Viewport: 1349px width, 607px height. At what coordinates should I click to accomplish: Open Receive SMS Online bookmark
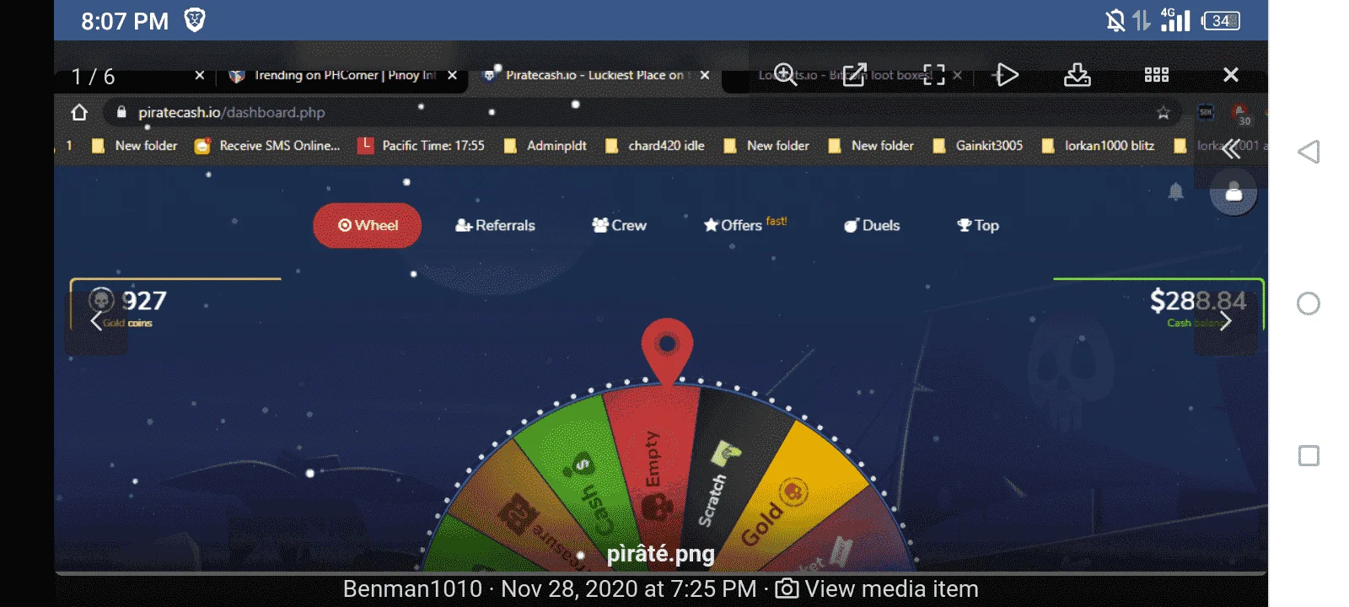(x=267, y=146)
